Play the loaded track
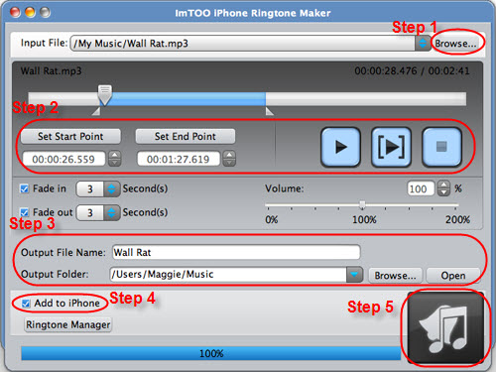Viewport: 496px width, 372px height. [x=340, y=147]
